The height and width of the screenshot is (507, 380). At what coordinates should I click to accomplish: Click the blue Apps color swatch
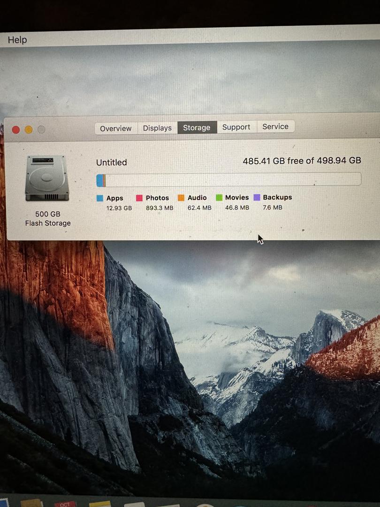tap(100, 198)
